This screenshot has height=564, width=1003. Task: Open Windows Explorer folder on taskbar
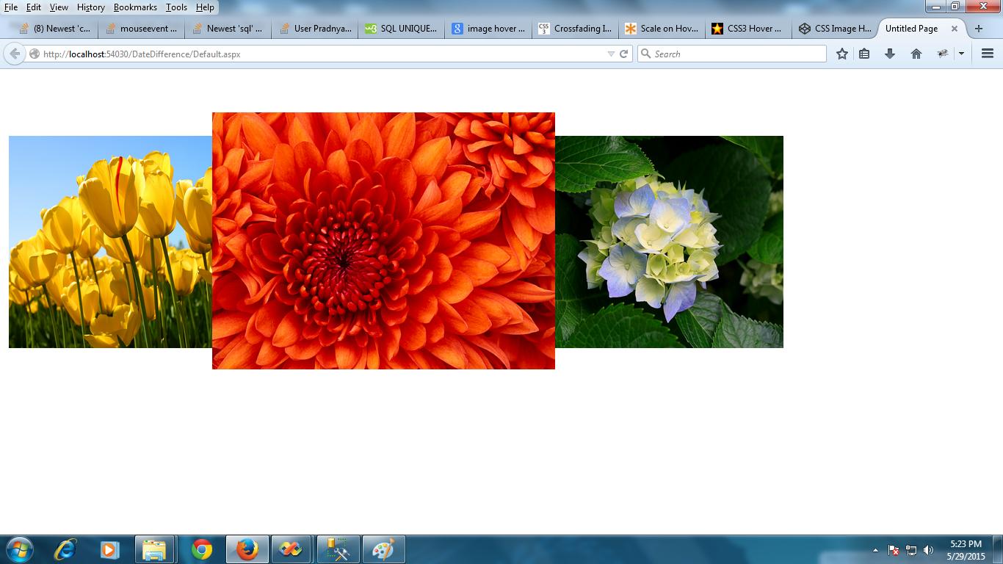(154, 549)
